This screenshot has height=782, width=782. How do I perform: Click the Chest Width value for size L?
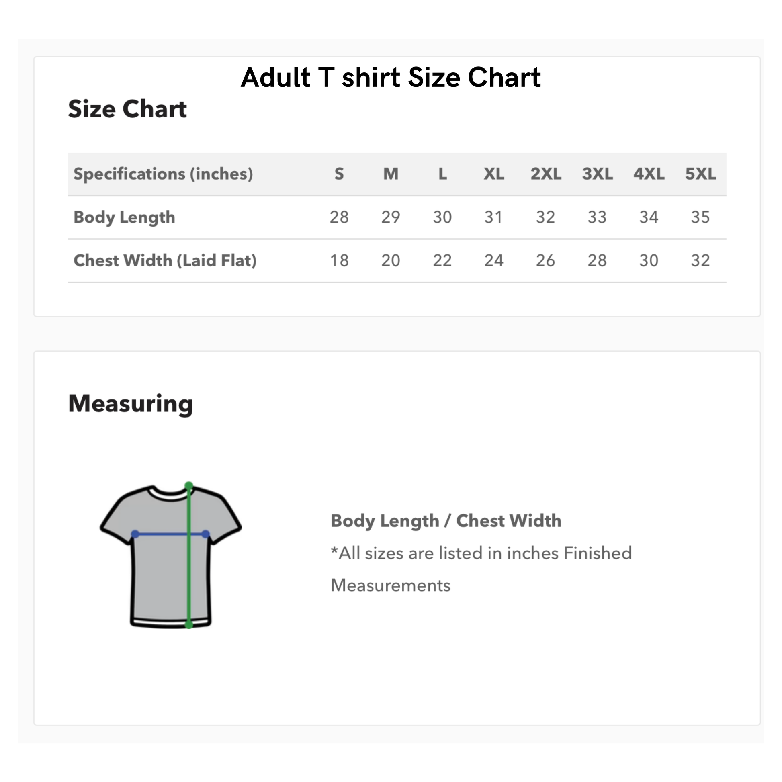[442, 261]
